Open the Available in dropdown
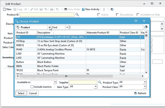The image size is (165, 108). (55, 82)
